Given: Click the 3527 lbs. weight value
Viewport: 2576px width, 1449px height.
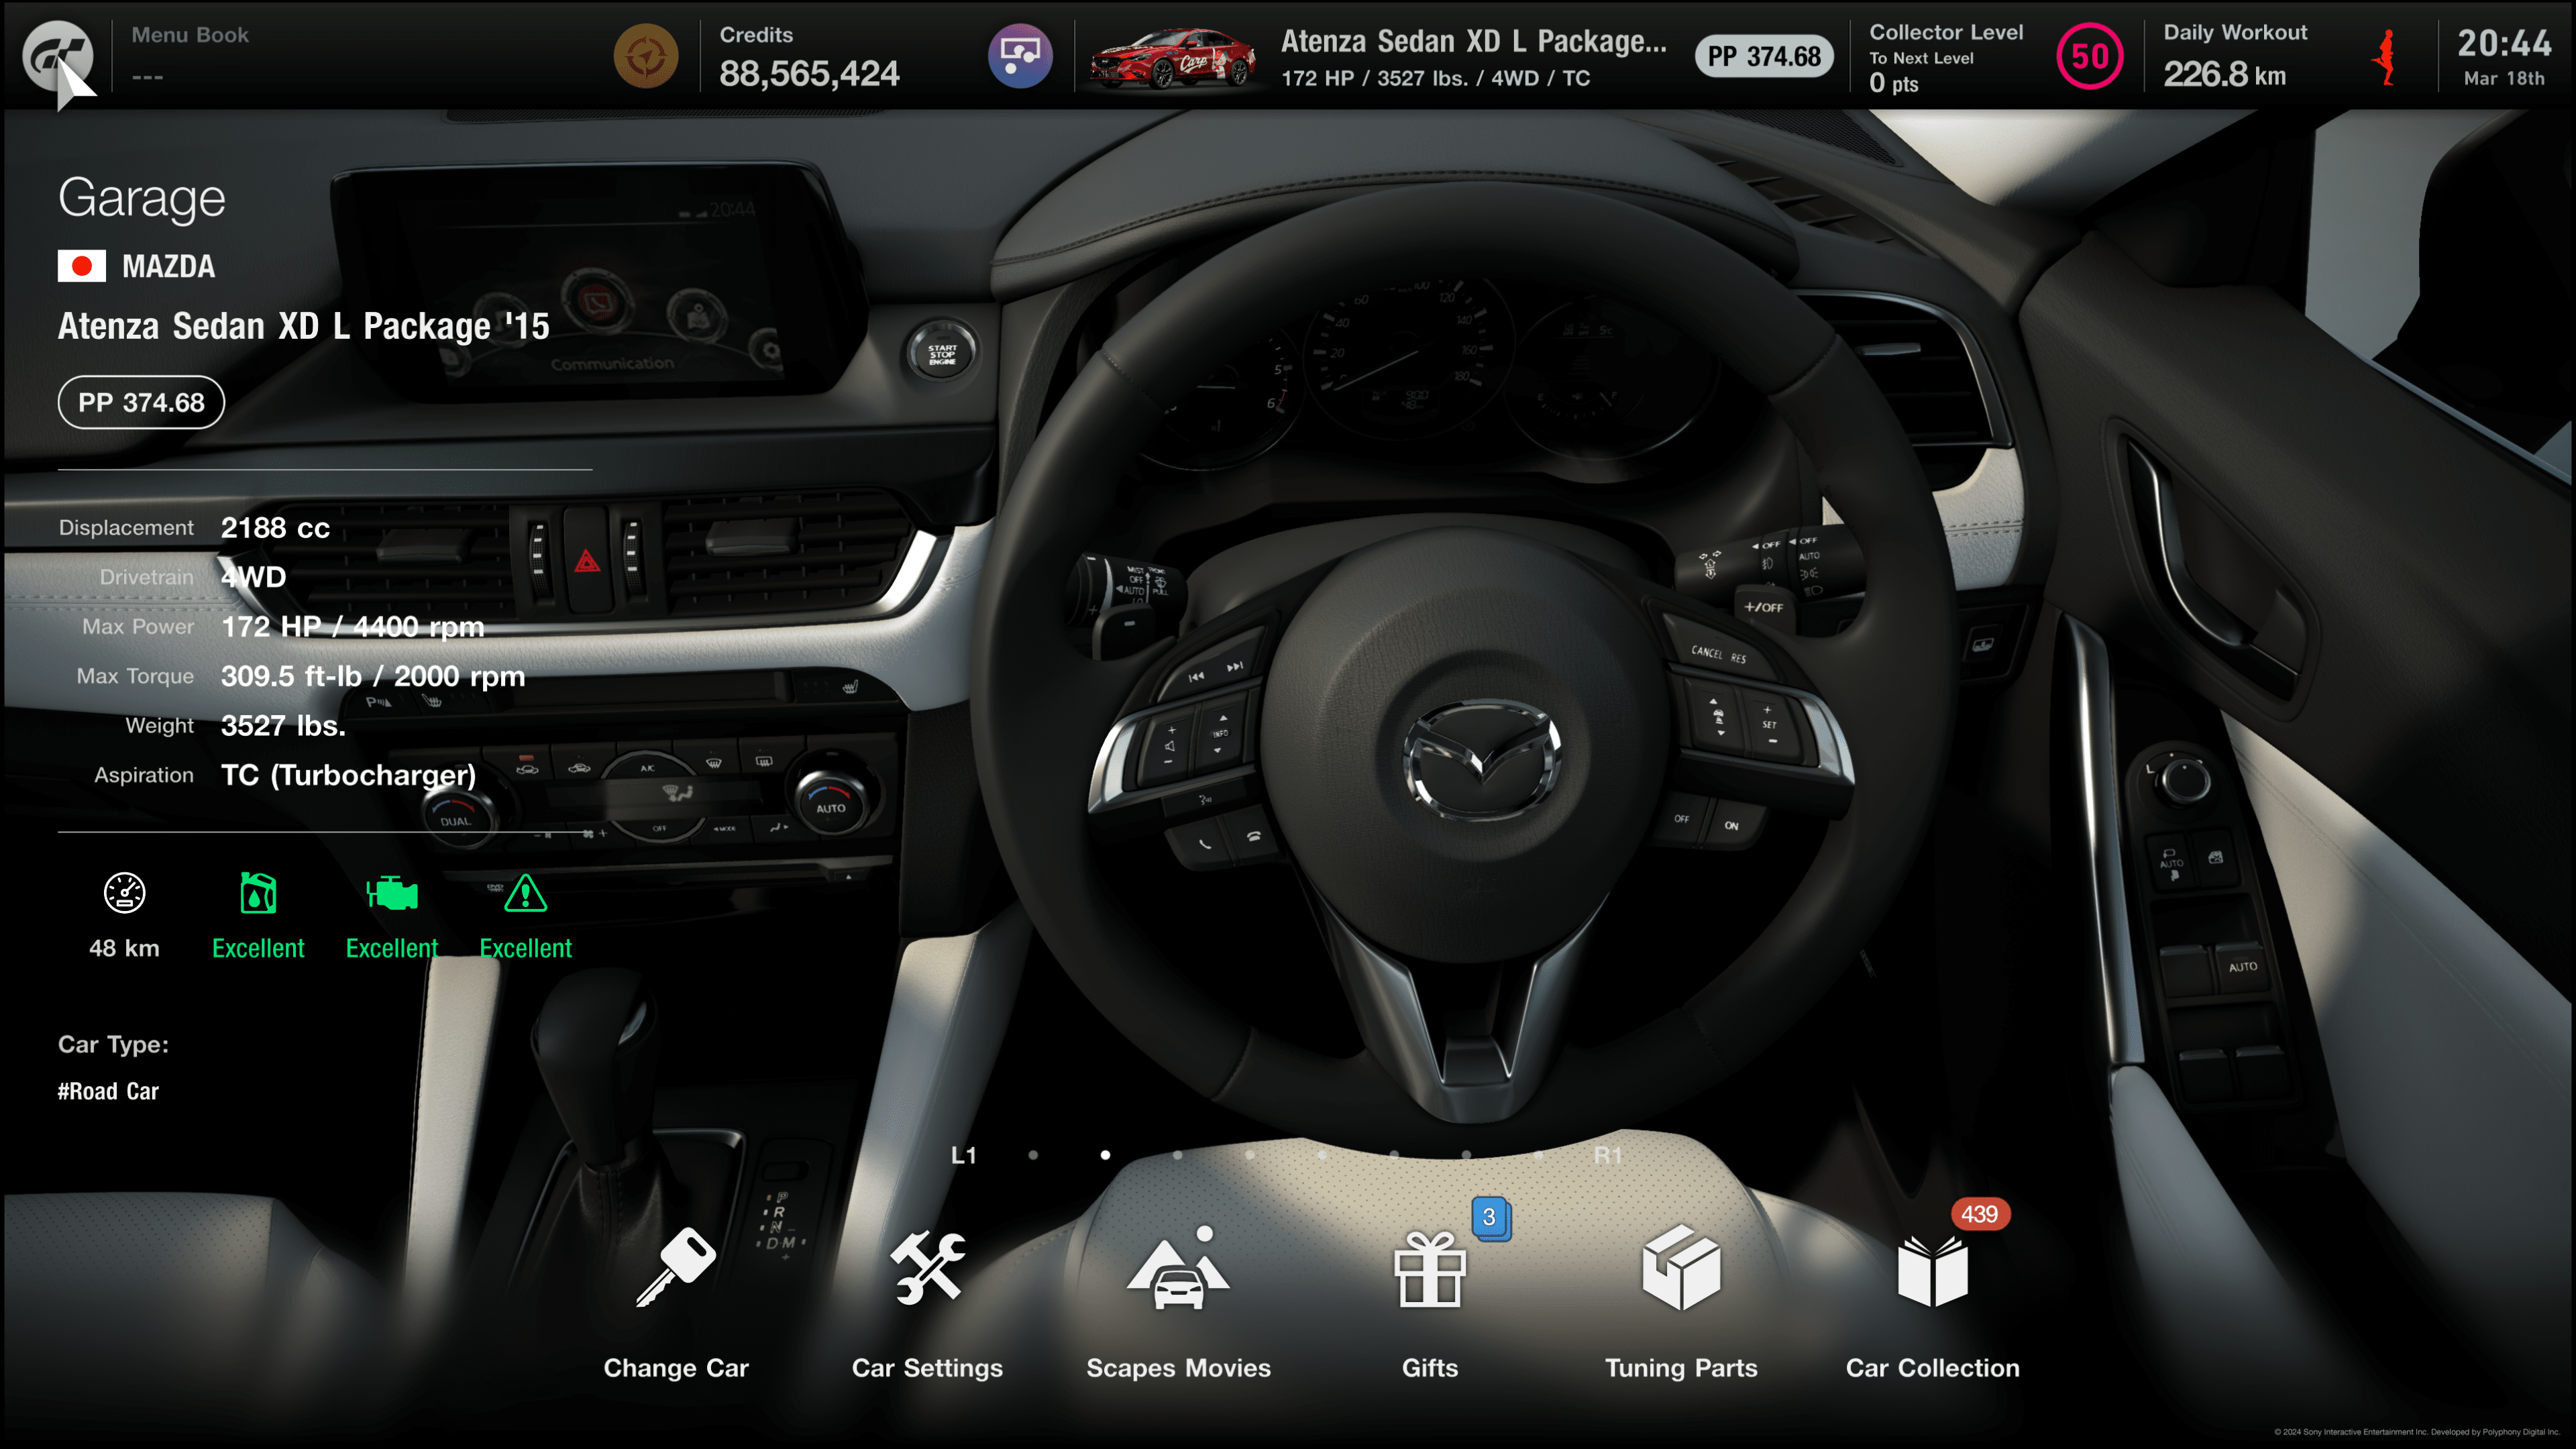Looking at the screenshot, I should click(283, 725).
